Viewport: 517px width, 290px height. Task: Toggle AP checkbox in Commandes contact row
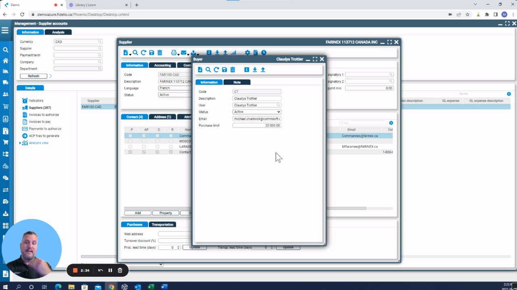click(144, 136)
